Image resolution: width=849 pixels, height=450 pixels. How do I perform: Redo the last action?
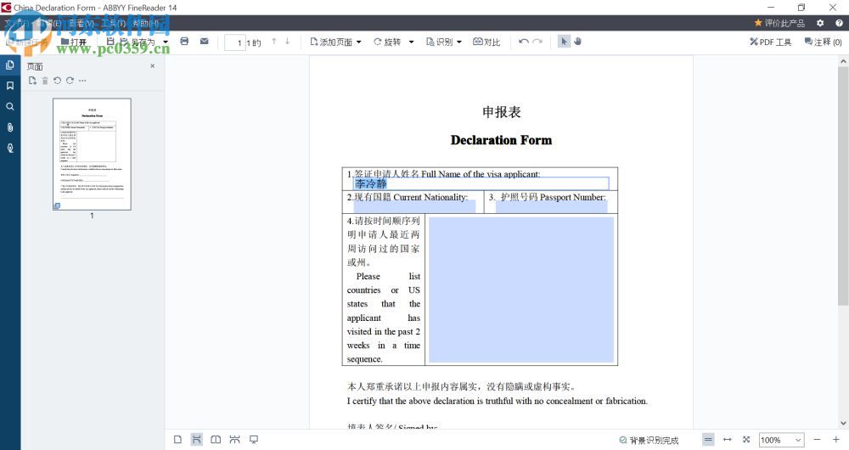(537, 42)
